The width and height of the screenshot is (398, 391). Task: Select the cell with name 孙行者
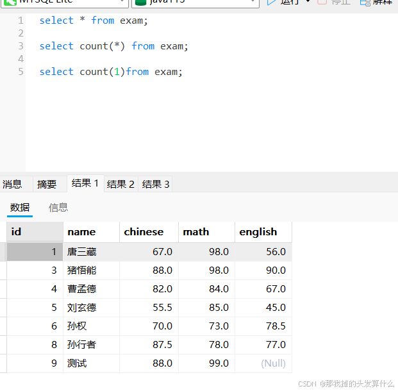coord(92,345)
